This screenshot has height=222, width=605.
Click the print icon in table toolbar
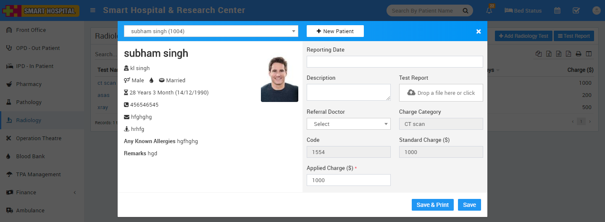[579, 54]
